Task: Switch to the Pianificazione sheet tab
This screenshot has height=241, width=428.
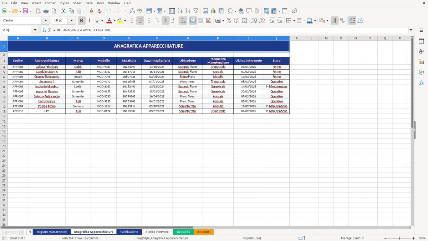Action: (x=129, y=232)
